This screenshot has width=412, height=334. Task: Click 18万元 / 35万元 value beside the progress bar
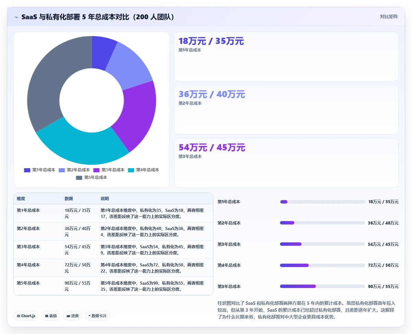[384, 202]
